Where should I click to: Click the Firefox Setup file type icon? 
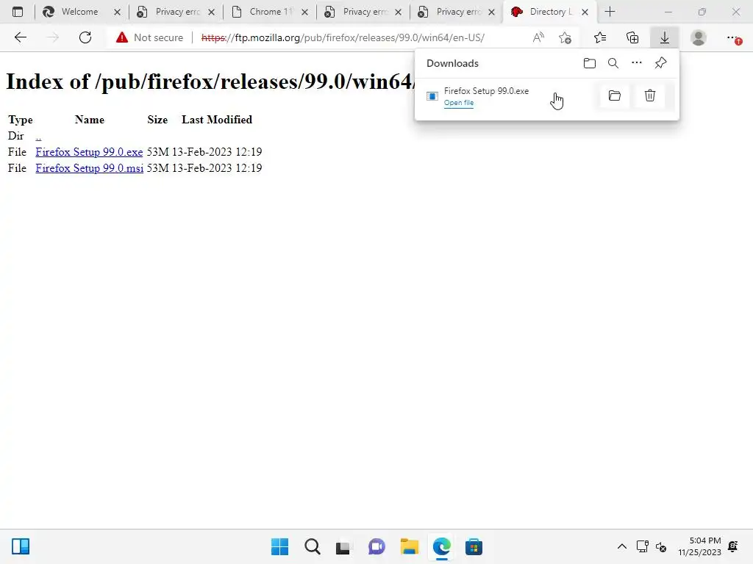[432, 96]
